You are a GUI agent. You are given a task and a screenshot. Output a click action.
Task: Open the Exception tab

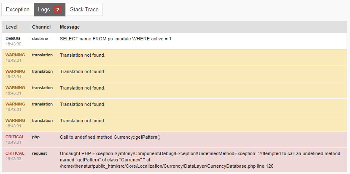point(18,10)
